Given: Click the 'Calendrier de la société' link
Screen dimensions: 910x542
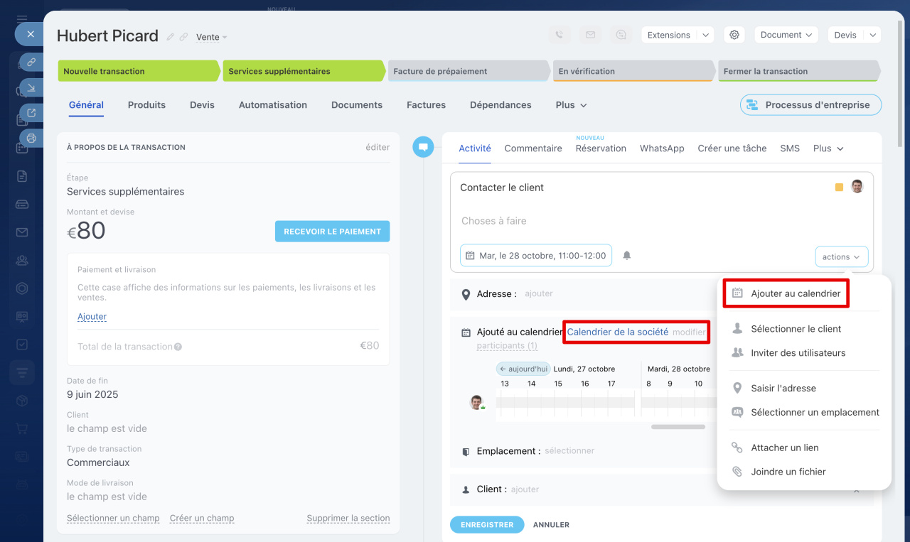Looking at the screenshot, I should [617, 332].
